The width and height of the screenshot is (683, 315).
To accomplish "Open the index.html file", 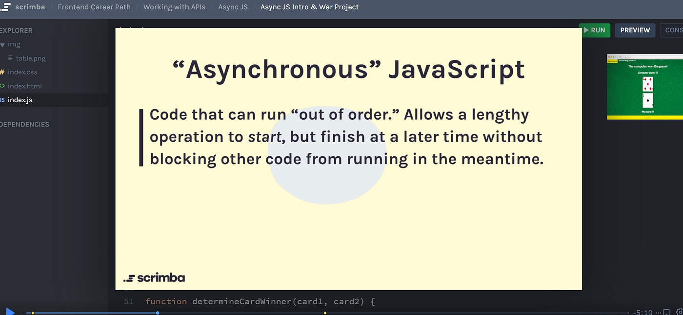I will (25, 86).
